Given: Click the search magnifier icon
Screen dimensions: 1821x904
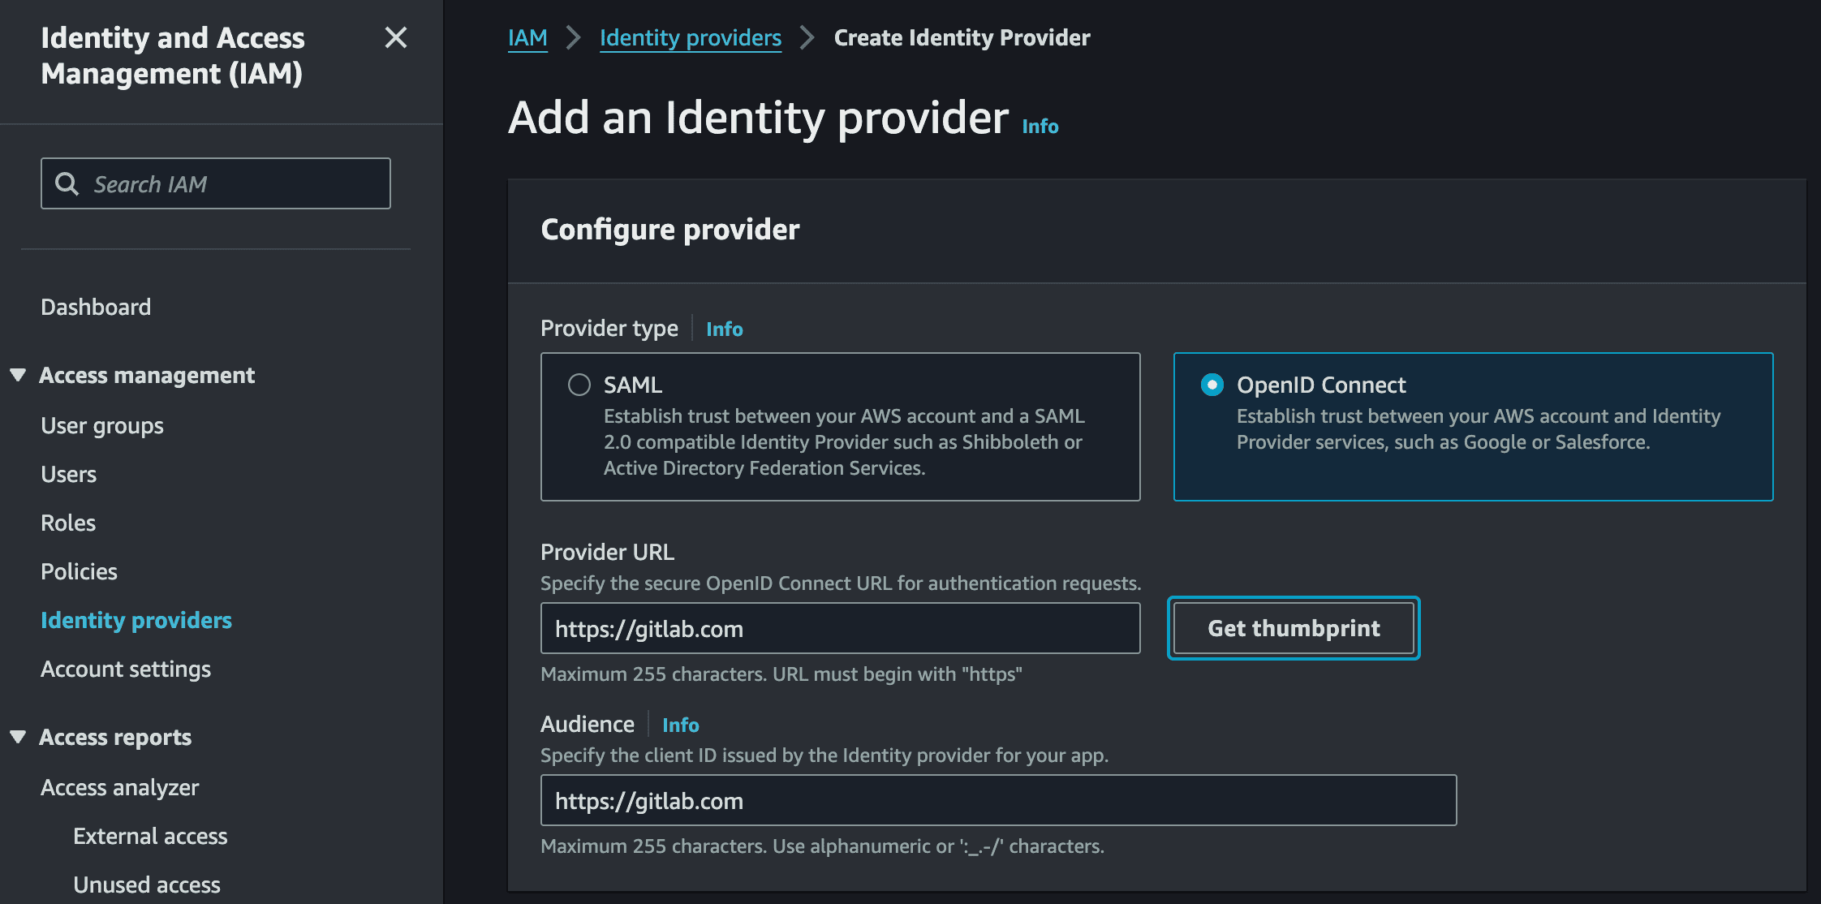Looking at the screenshot, I should [x=67, y=184].
